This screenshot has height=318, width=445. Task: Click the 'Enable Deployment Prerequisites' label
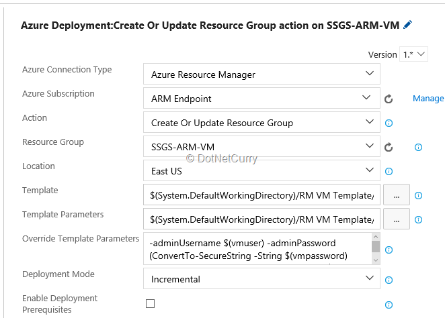tap(60, 304)
